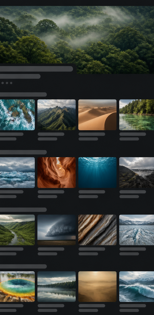Open the rainbow hot spring thumbnail
This screenshot has height=315, width=154.
[17, 287]
